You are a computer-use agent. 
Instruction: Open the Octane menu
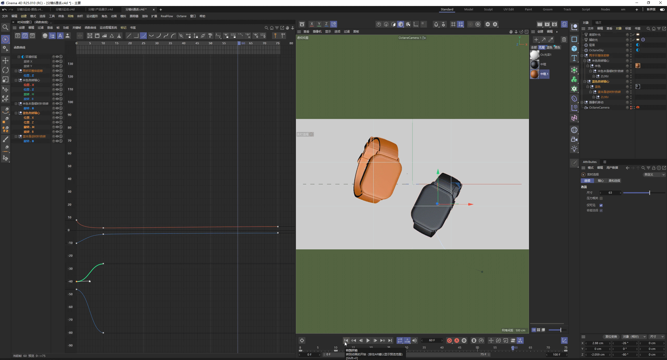click(181, 16)
